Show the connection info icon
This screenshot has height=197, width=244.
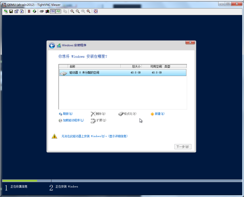pos(22,11)
